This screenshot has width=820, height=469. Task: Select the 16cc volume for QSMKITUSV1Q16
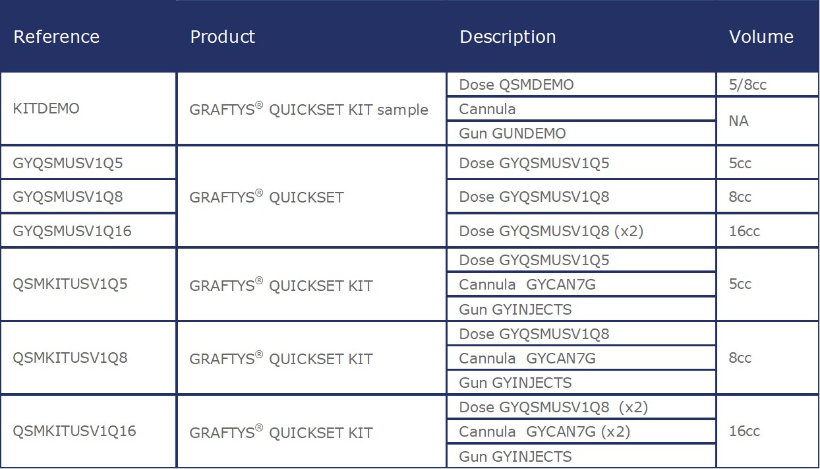744,431
